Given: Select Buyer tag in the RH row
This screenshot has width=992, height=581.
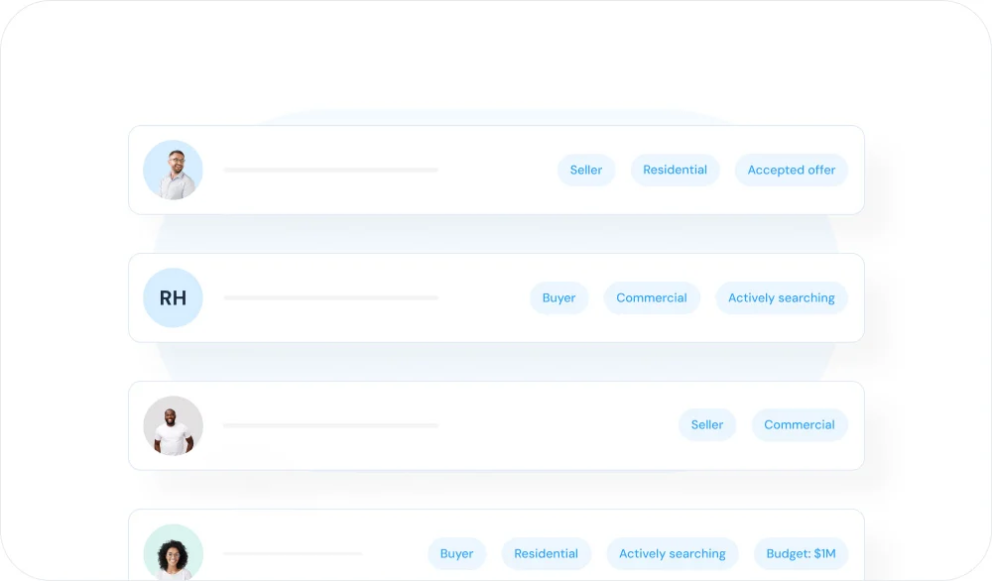Looking at the screenshot, I should (x=558, y=297).
